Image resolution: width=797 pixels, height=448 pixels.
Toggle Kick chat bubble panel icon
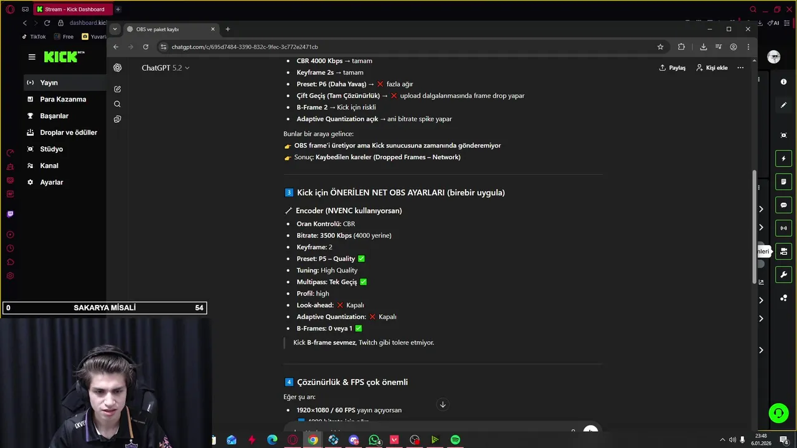(784, 205)
